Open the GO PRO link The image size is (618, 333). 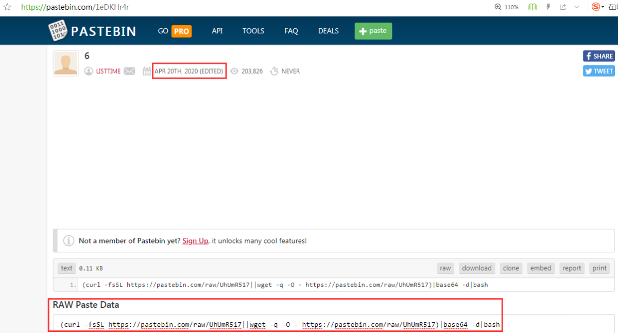tap(174, 31)
